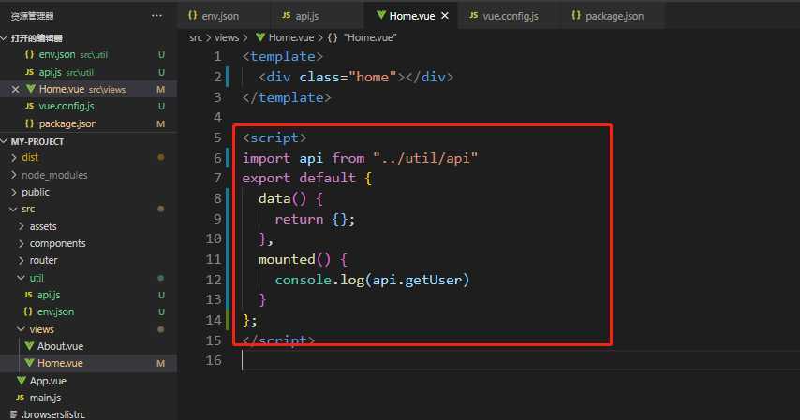Click the console.log(api.getUser) statement
Image resolution: width=800 pixels, height=420 pixels.
coord(372,280)
